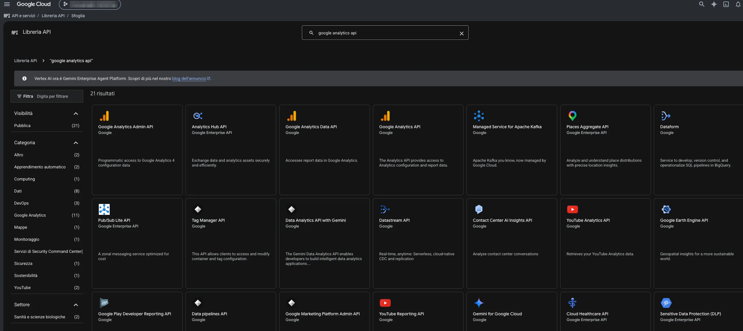Filter by DevOps category
Screen dimensions: 743x331
click(47, 203)
